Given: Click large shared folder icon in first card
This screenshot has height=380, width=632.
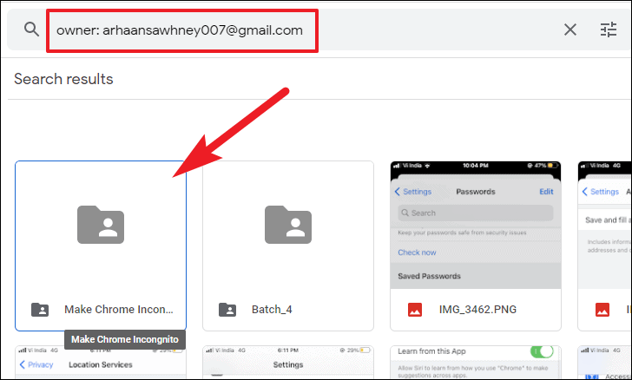Looking at the screenshot, I should [101, 225].
